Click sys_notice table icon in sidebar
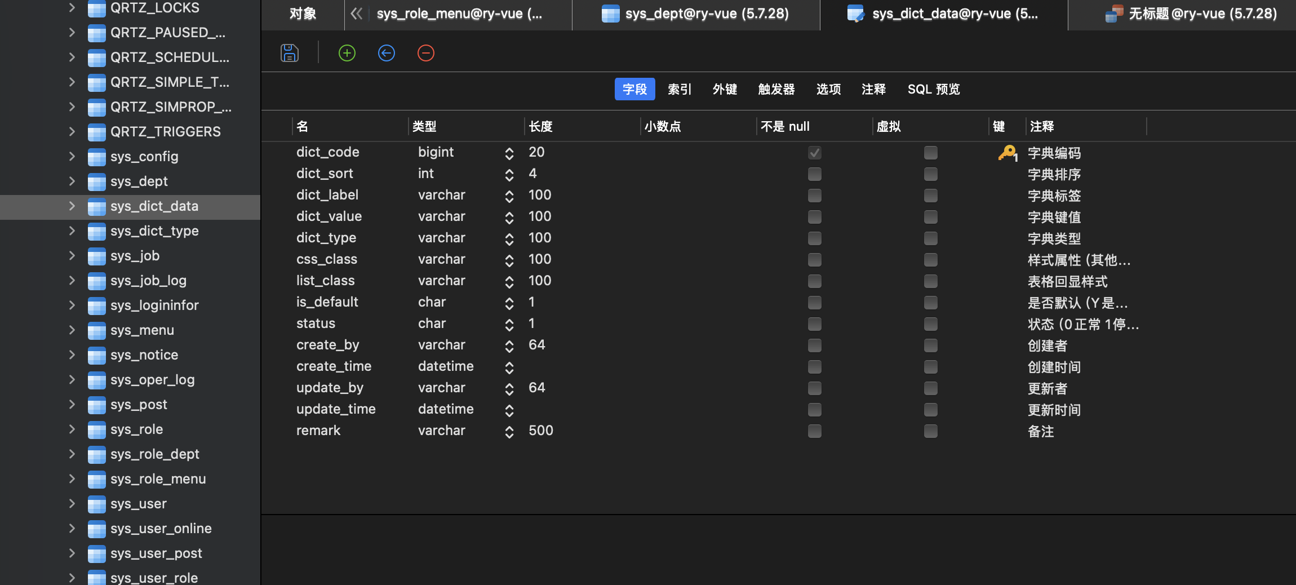The image size is (1296, 585). pyautogui.click(x=97, y=356)
